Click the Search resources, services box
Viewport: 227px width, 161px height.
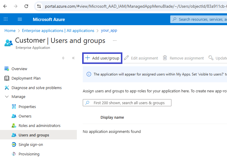pos(199,19)
